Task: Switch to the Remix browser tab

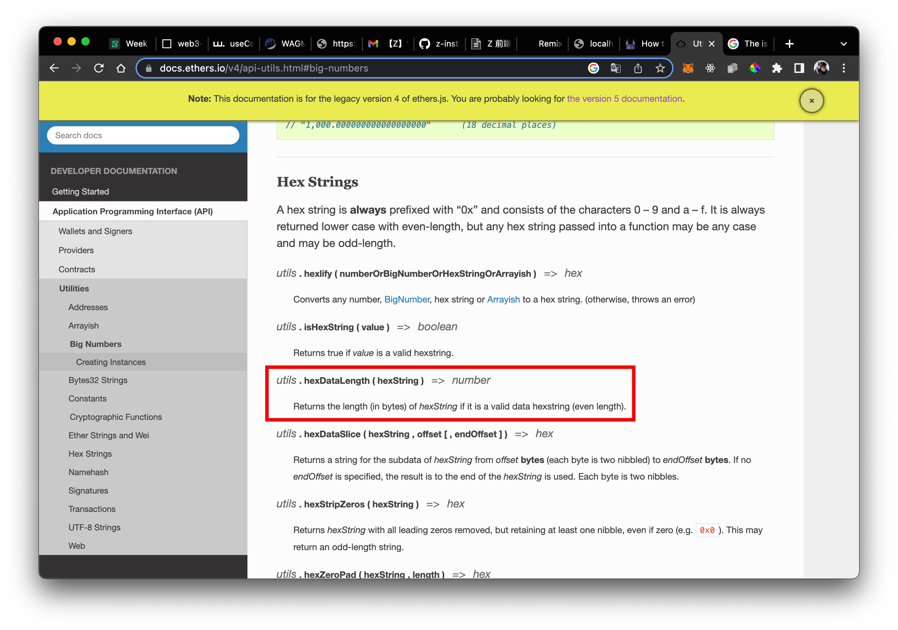Action: 549,44
